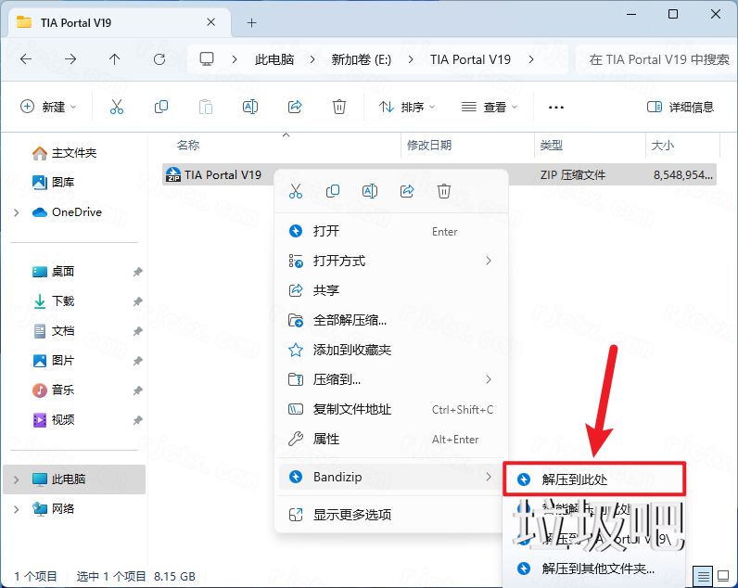Expand the chevron after 新加卷 (E:)
Image resolution: width=738 pixels, height=588 pixels.
(x=411, y=59)
